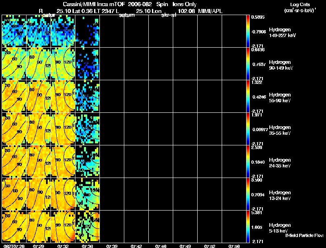
Task: Select the 07:36 panel in the bottom row
Action: pos(88,227)
